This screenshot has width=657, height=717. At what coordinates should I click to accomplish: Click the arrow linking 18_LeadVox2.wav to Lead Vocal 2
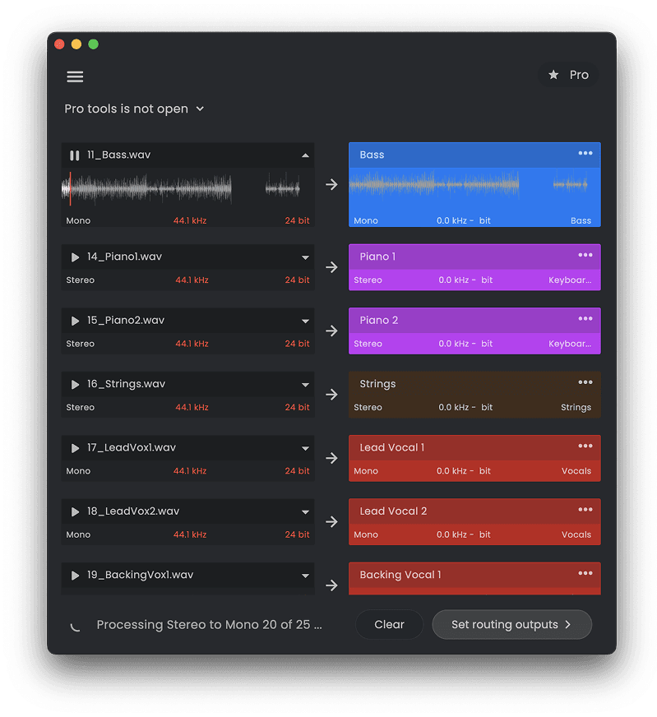pos(331,521)
